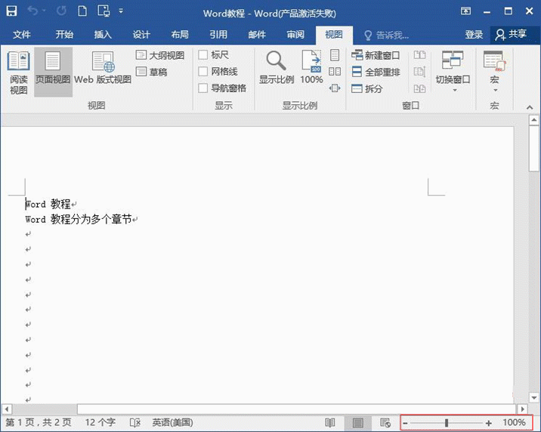The height and width of the screenshot is (432, 541).
Task: Click in the heading line 'Word 教程'
Action: (x=48, y=204)
